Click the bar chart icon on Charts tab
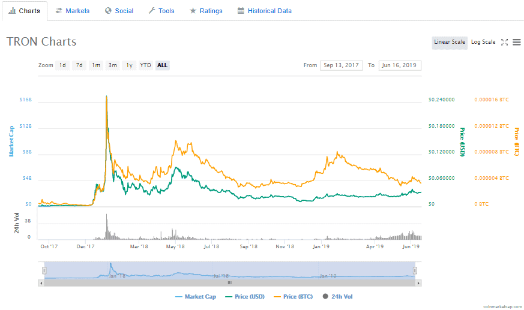The image size is (524, 310). [12, 11]
